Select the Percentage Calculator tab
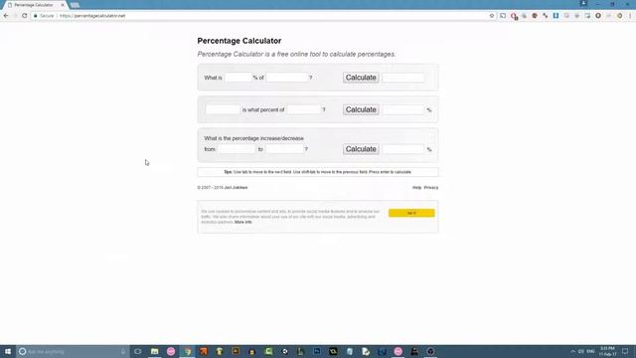The width and height of the screenshot is (636, 358). [34, 5]
